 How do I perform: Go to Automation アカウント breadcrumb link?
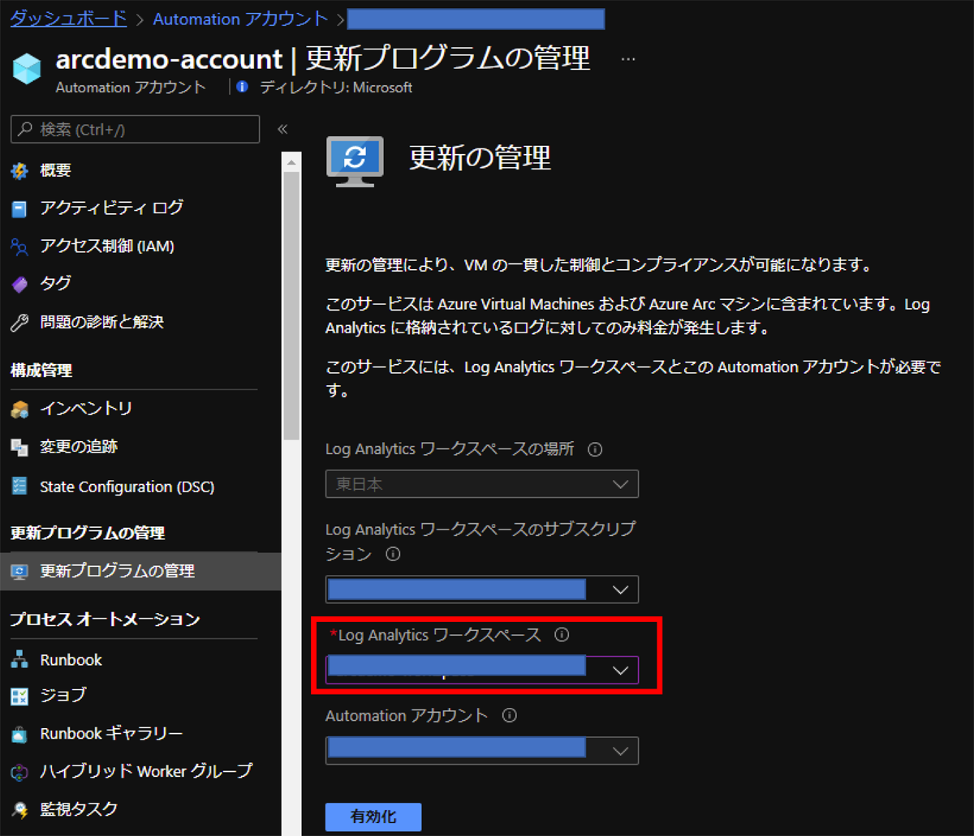point(240,19)
